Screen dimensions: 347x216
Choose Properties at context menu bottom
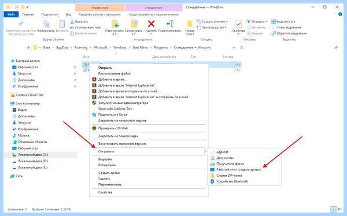coord(105,192)
